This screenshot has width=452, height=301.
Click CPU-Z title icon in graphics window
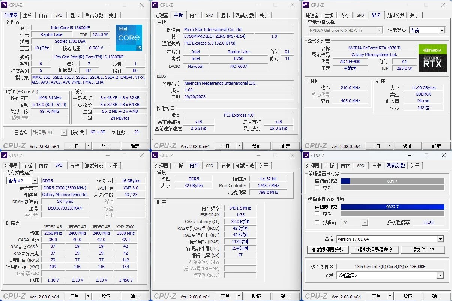tap(306, 5)
